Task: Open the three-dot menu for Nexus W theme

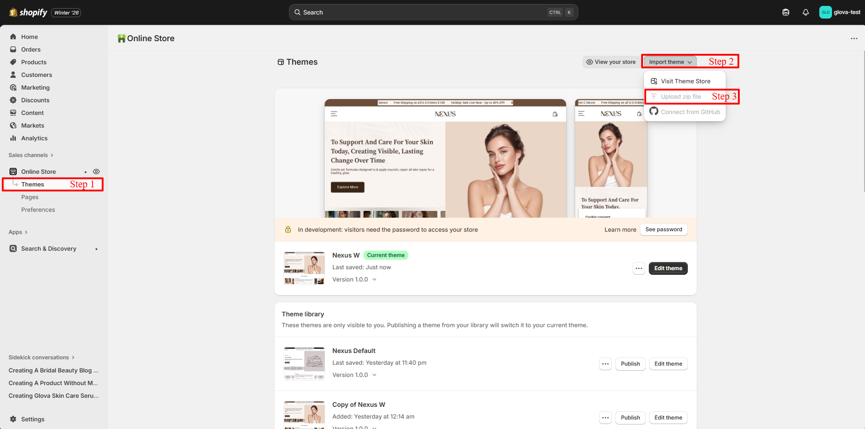Action: pyautogui.click(x=638, y=268)
